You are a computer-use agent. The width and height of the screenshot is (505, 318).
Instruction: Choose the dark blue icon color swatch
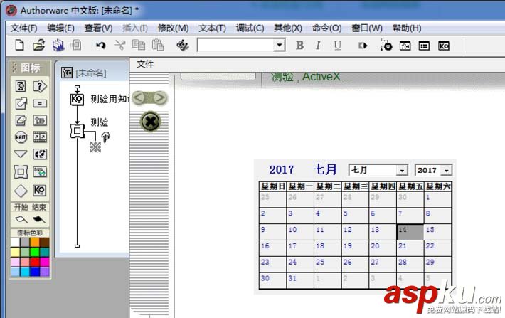[x=35, y=272]
